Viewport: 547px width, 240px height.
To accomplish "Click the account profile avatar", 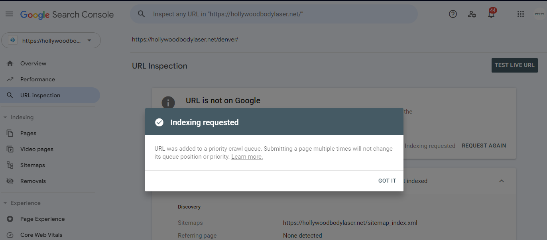I will 539,14.
